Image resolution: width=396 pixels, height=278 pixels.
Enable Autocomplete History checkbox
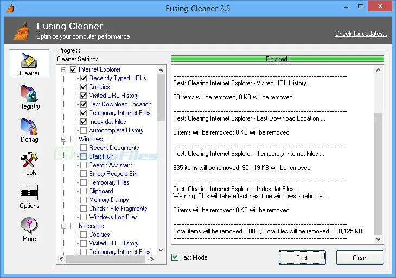point(84,130)
